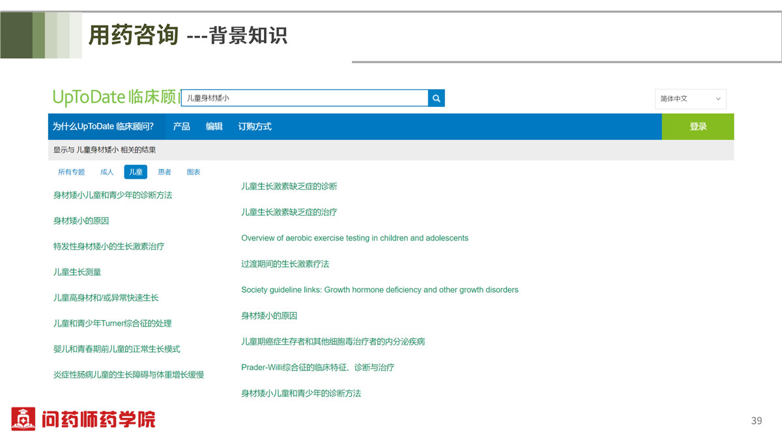Image resolution: width=782 pixels, height=440 pixels.
Task: Click 儿童和青少年Turner综合征的处理 link
Action: click(112, 323)
